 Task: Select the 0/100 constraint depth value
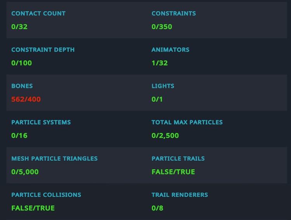(21, 63)
